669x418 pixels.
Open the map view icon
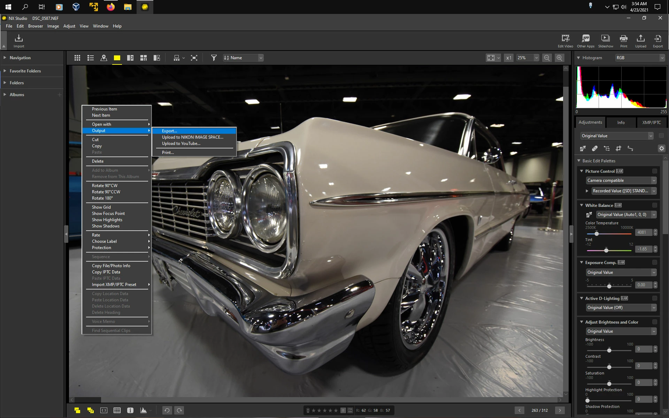click(103, 58)
